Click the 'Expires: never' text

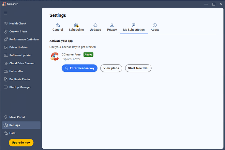(71, 59)
